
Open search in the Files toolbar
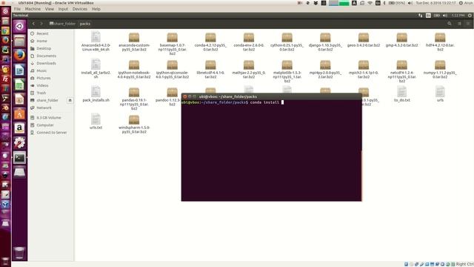450,24
